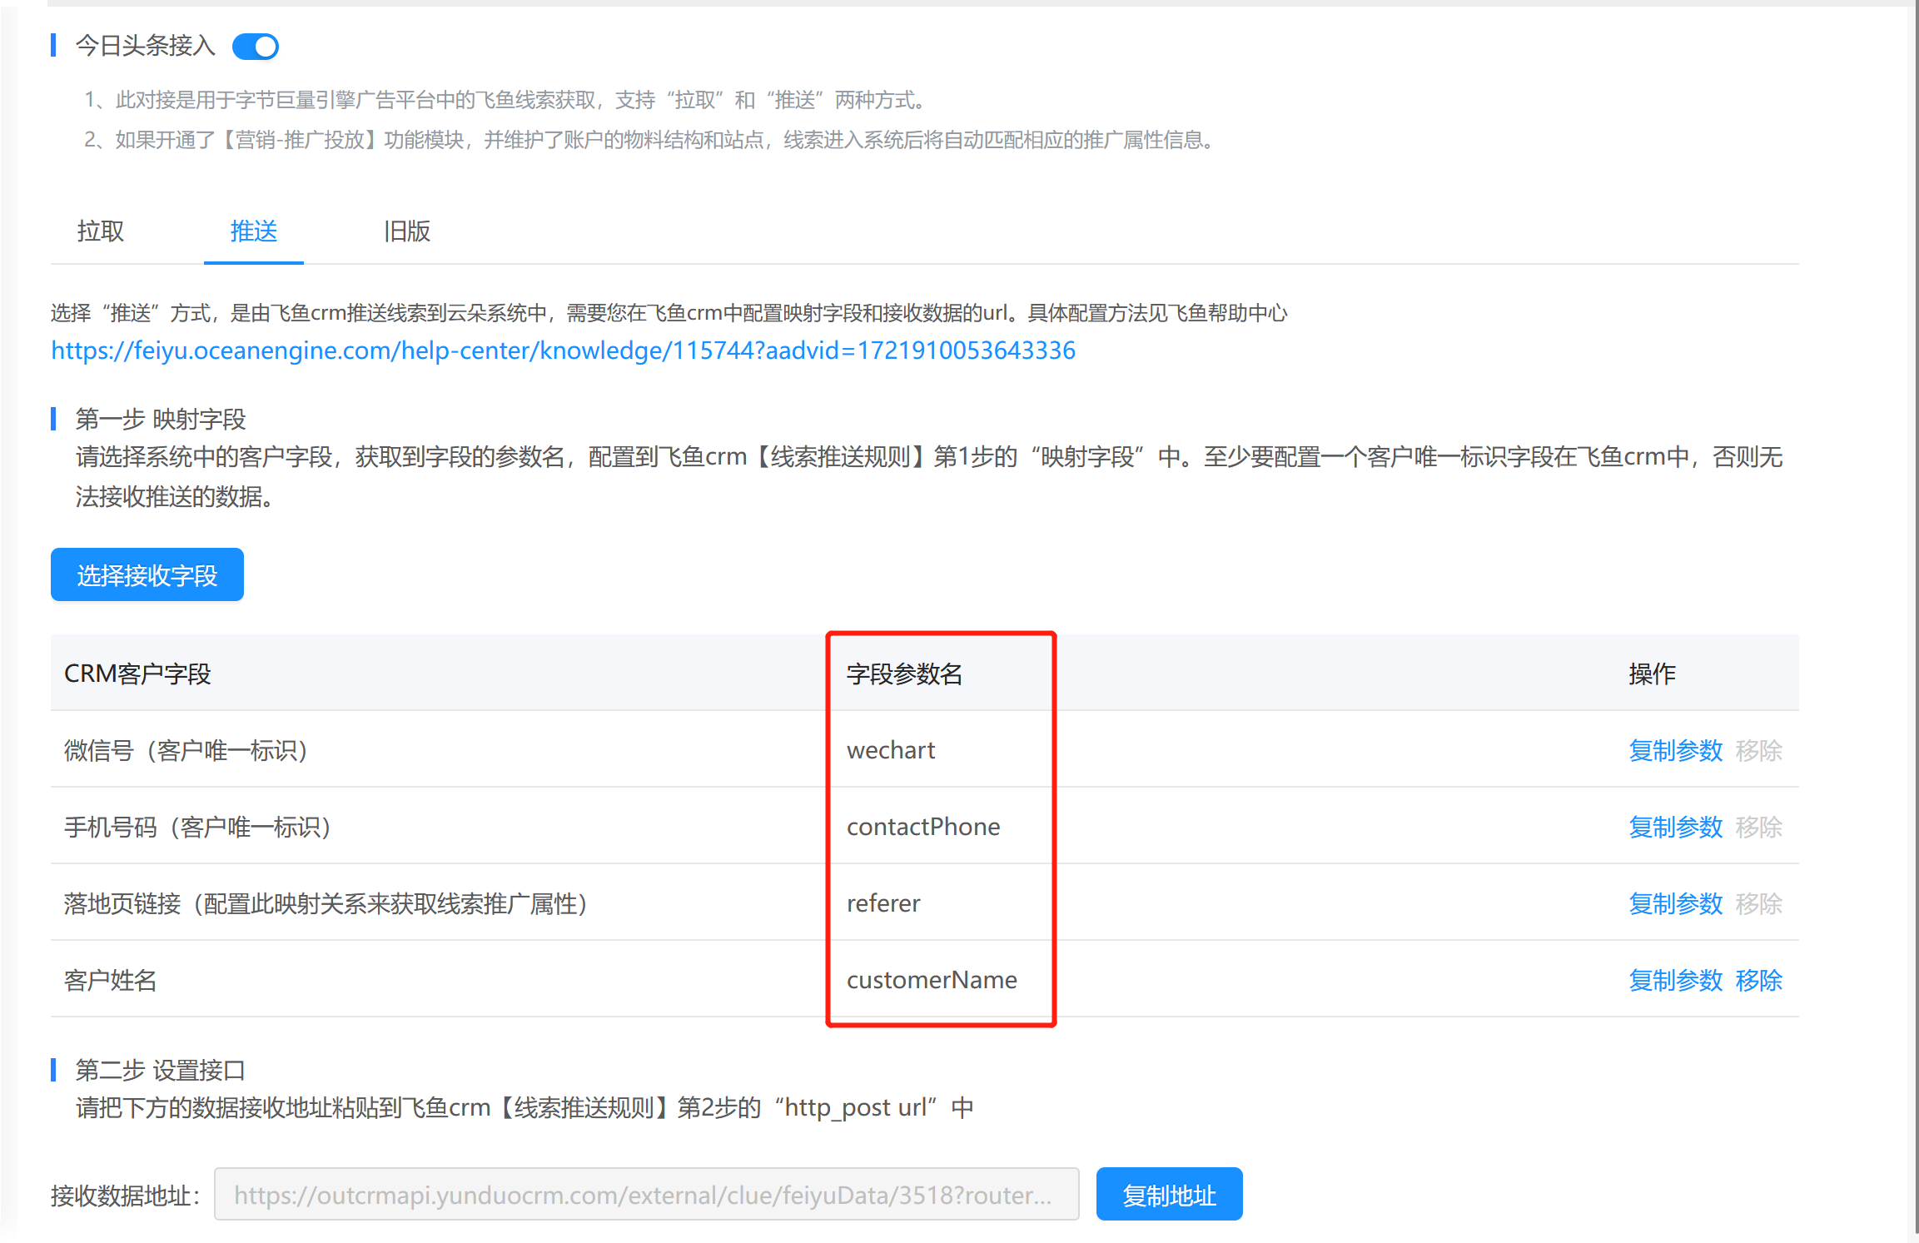Copy parameter for 客户姓名 row
The width and height of the screenshot is (1919, 1243).
point(1675,980)
